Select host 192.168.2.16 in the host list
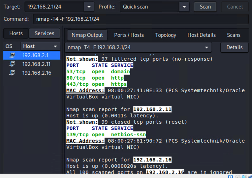The height and width of the screenshot is (178, 252). coord(32,73)
